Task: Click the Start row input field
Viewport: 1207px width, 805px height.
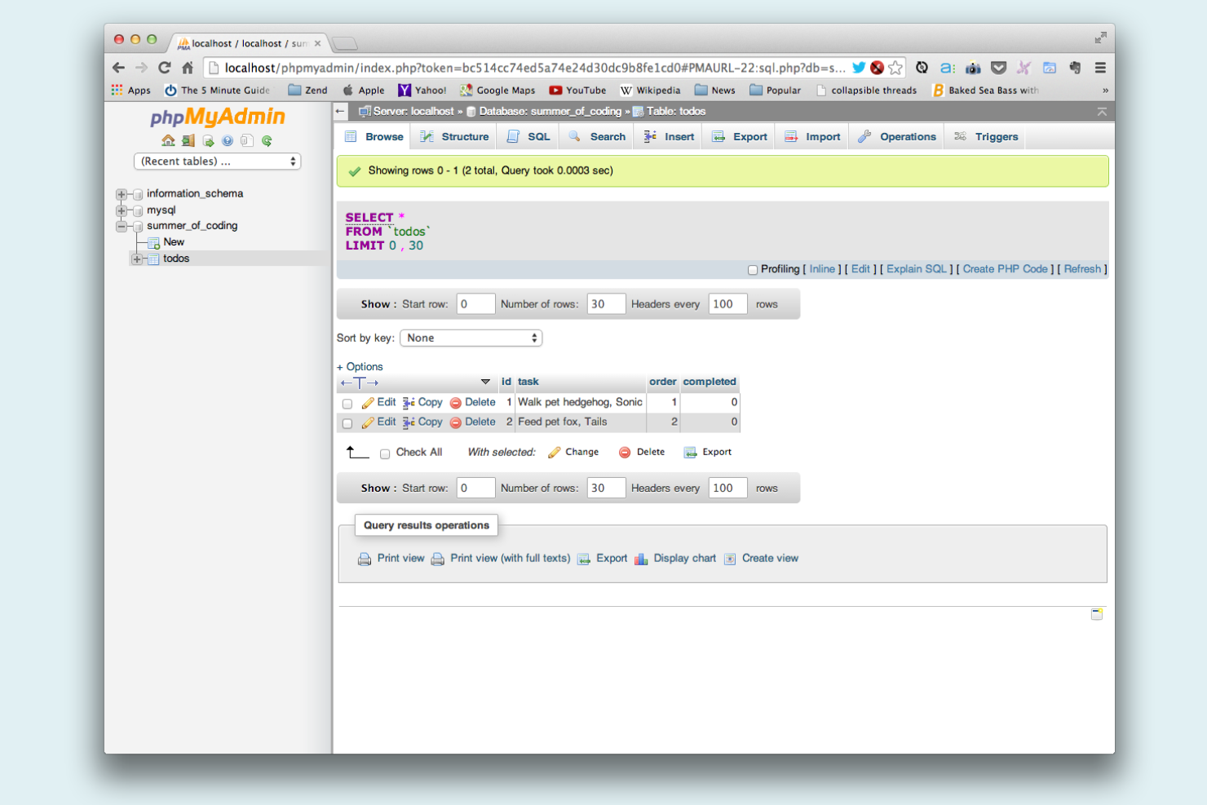Action: pos(475,303)
